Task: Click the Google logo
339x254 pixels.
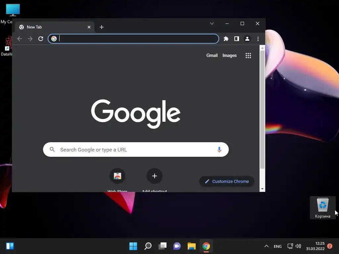Action: coord(136,114)
